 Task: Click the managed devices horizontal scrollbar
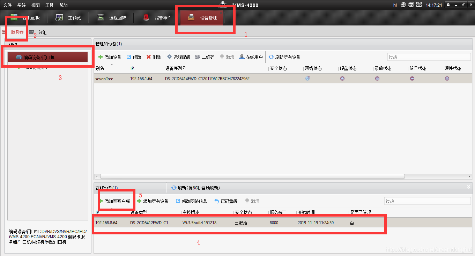(252, 176)
